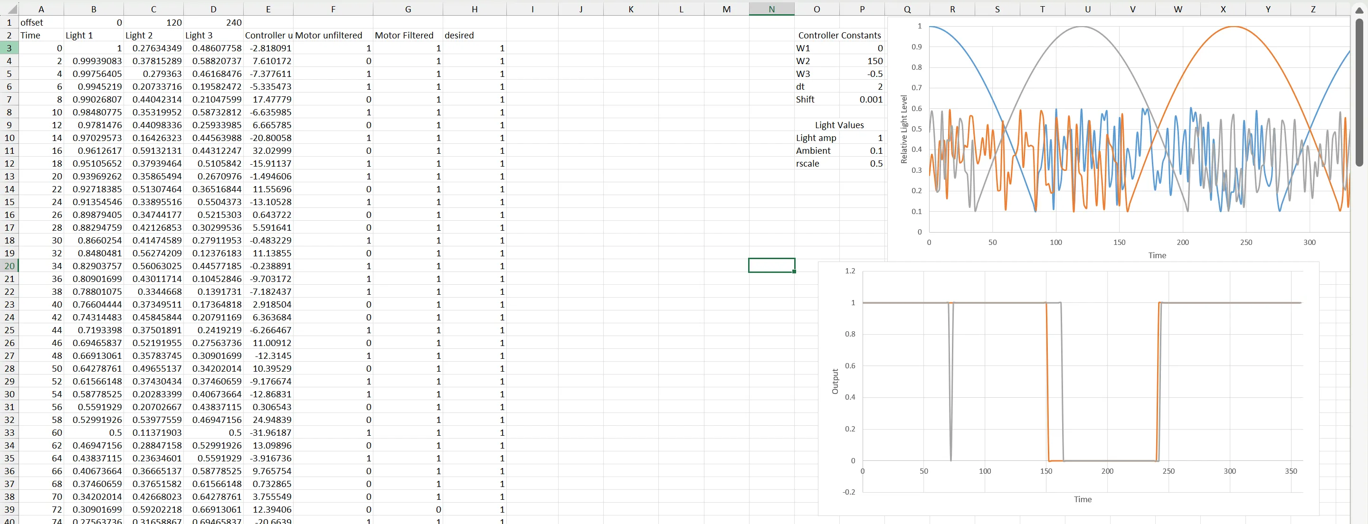Click the 'Time' axis title of lower chart

(x=1083, y=499)
